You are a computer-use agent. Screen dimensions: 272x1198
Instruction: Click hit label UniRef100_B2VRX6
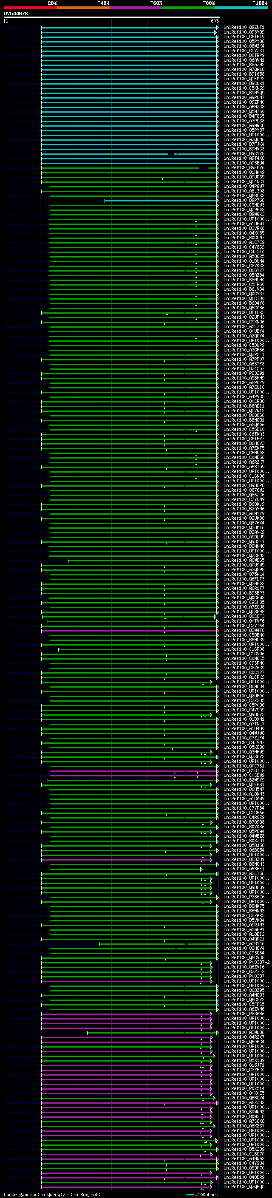click(244, 229)
